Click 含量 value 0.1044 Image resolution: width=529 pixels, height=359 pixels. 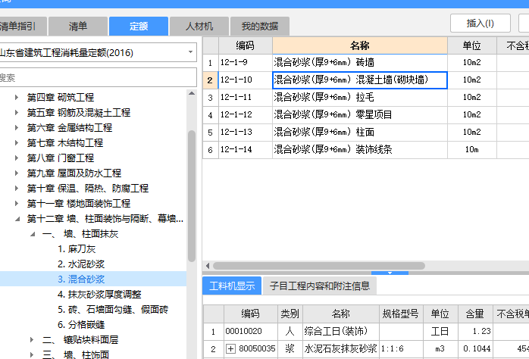coord(474,348)
